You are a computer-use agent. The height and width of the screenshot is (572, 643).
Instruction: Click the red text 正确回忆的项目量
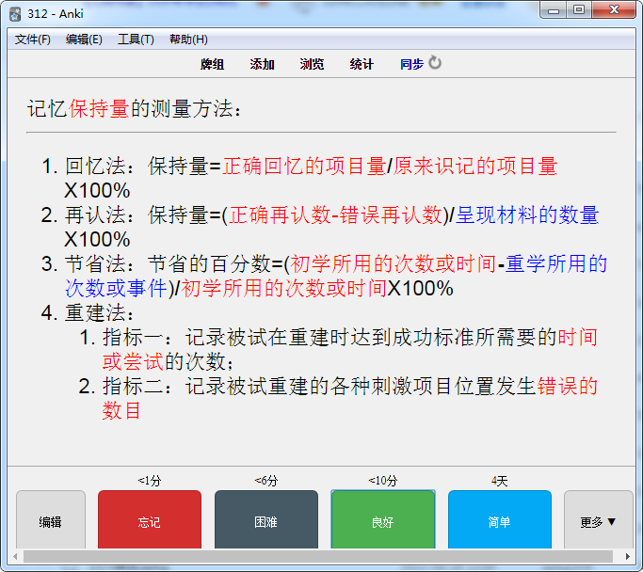pos(304,166)
